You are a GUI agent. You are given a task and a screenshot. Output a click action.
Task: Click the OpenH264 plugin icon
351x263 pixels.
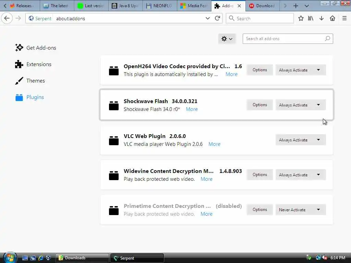tap(114, 70)
